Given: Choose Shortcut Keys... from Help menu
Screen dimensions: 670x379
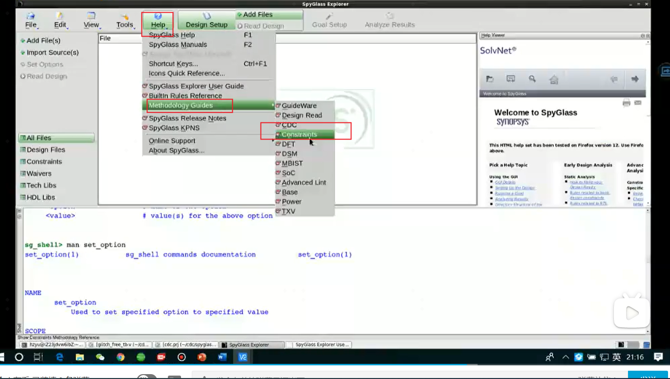Looking at the screenshot, I should [209, 64].
